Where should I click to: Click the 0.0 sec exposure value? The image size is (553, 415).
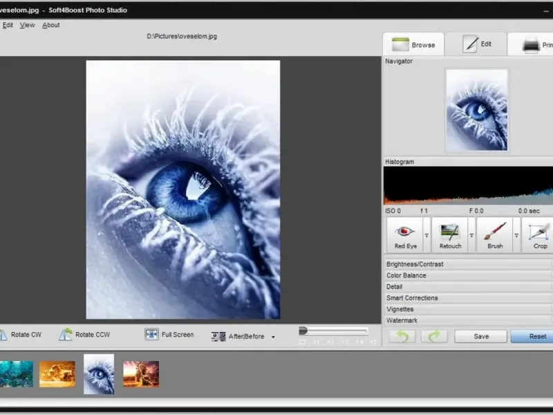pyautogui.click(x=529, y=211)
